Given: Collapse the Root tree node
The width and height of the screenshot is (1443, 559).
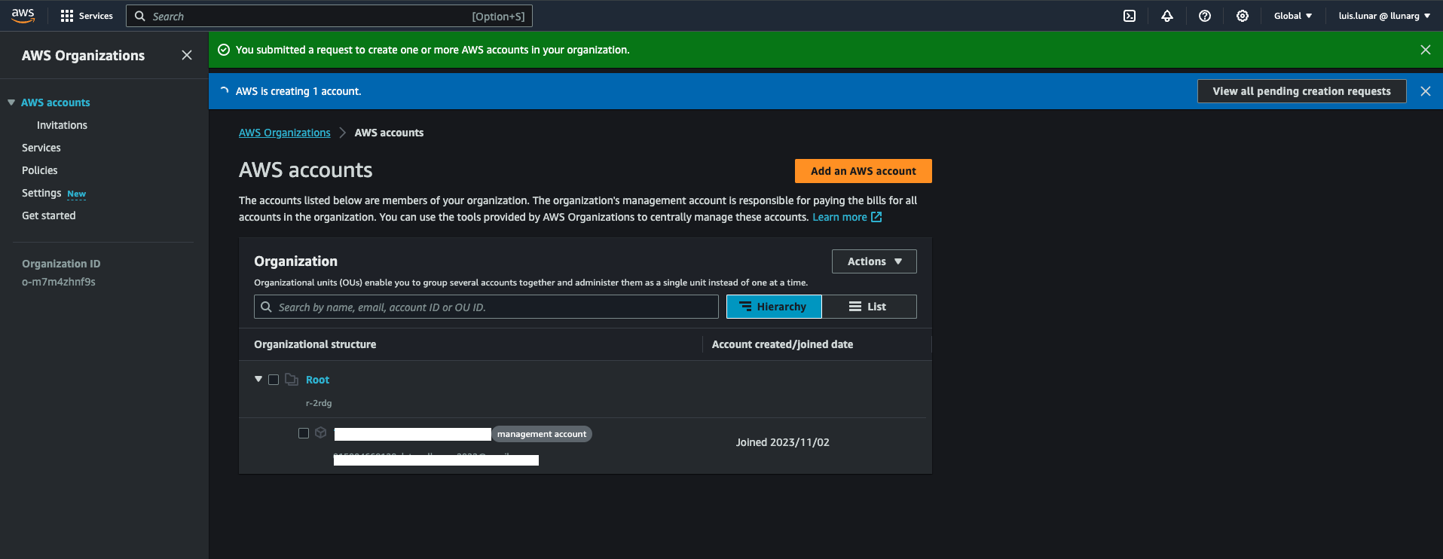Looking at the screenshot, I should [258, 379].
